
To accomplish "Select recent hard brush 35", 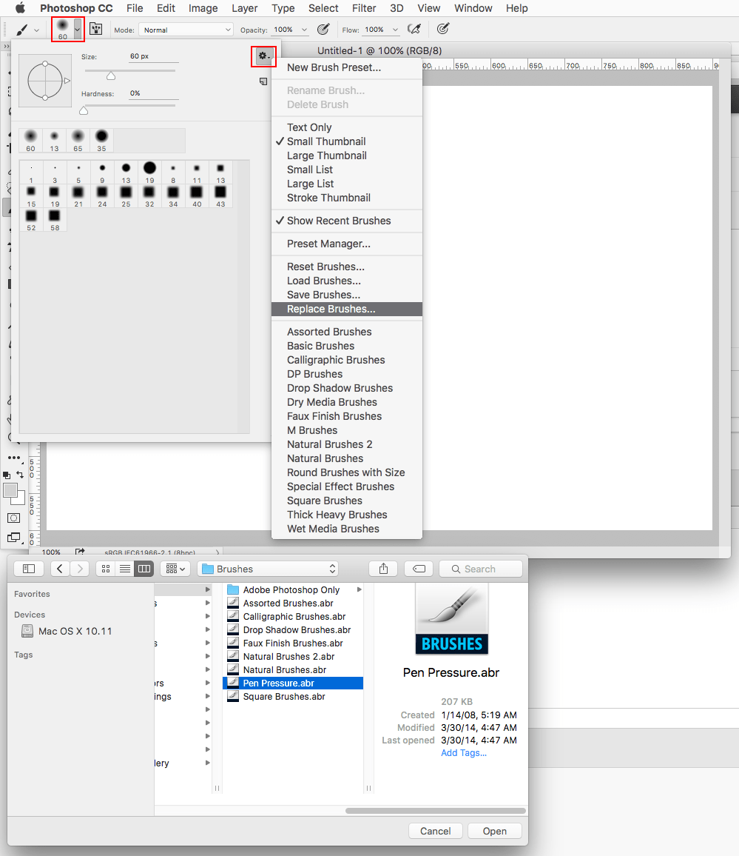I will [x=101, y=140].
